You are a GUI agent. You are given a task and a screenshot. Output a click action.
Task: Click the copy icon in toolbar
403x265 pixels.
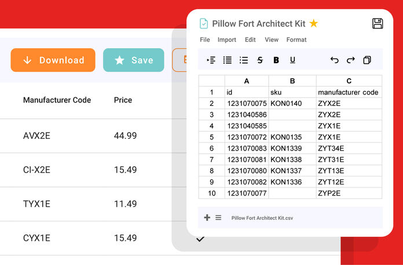367,60
